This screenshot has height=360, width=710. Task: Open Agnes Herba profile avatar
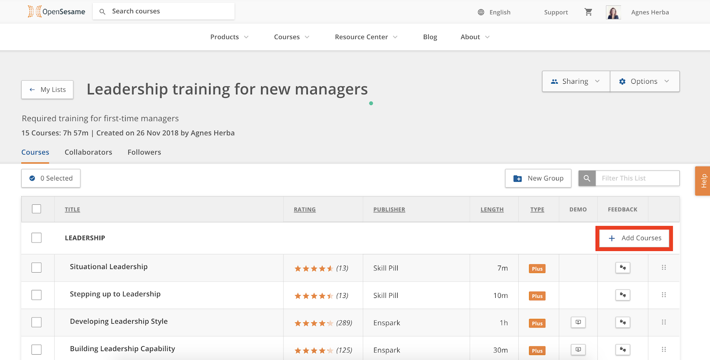tap(613, 12)
